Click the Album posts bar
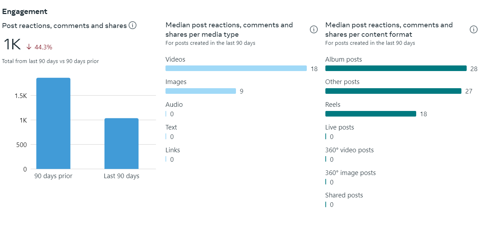Viewport: 480px width, 231px height. click(x=396, y=69)
